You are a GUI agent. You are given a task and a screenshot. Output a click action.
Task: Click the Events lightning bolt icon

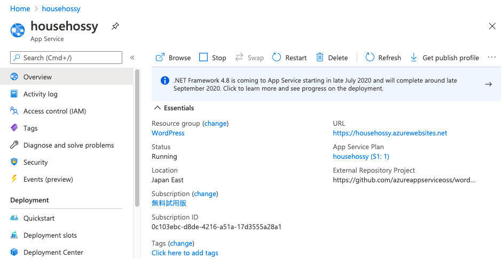pos(14,179)
